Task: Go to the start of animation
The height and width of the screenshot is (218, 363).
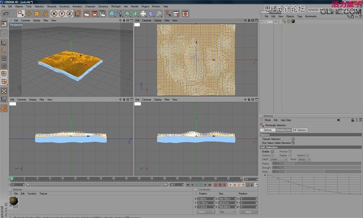Action: coord(188,185)
